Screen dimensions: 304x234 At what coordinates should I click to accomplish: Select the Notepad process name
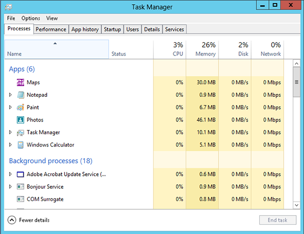click(x=37, y=95)
